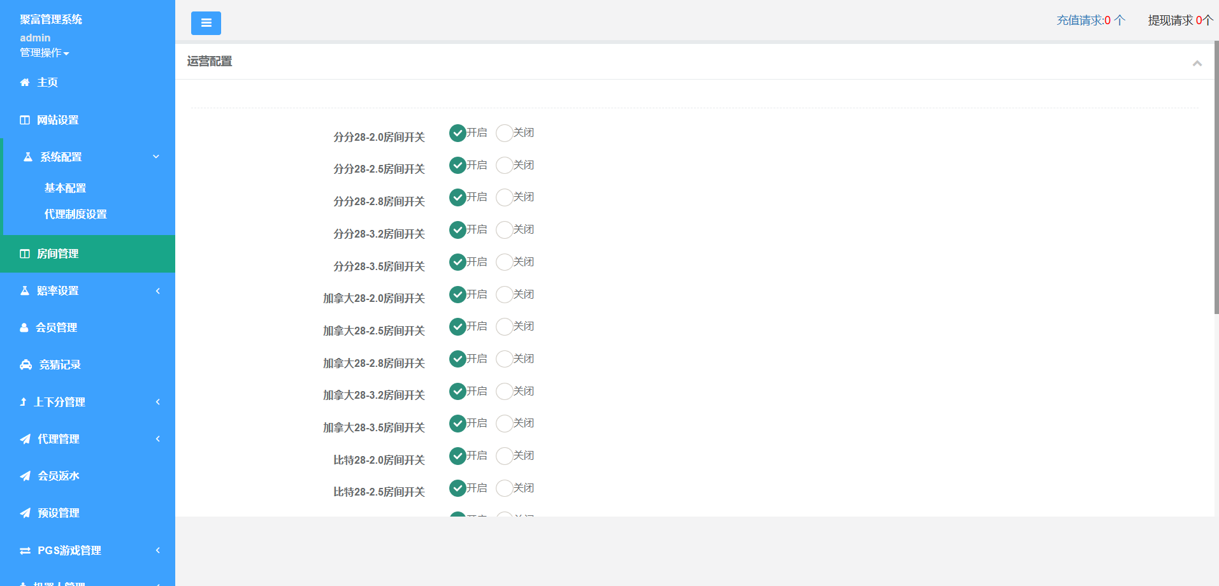
Task: Click the home icon beside 主页
Action: pyautogui.click(x=25, y=82)
